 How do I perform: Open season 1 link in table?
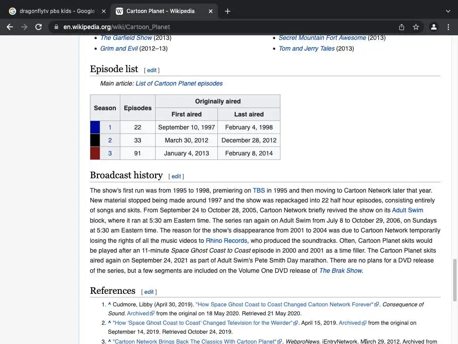click(x=110, y=127)
